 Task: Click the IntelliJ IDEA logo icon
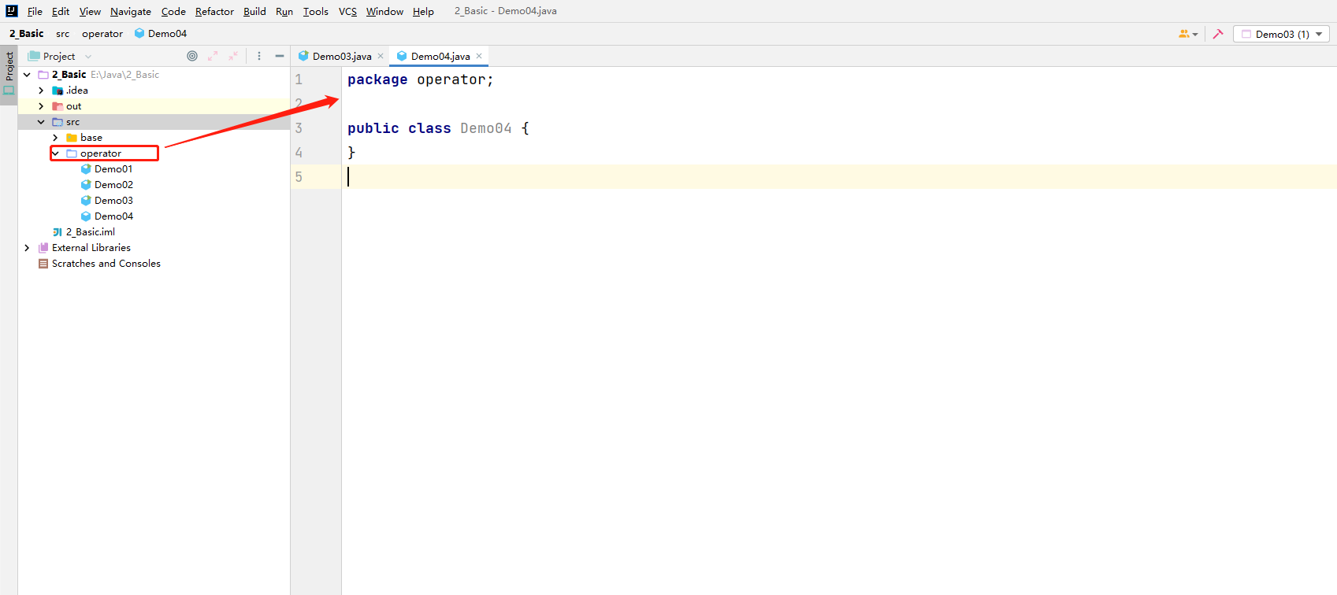12,11
